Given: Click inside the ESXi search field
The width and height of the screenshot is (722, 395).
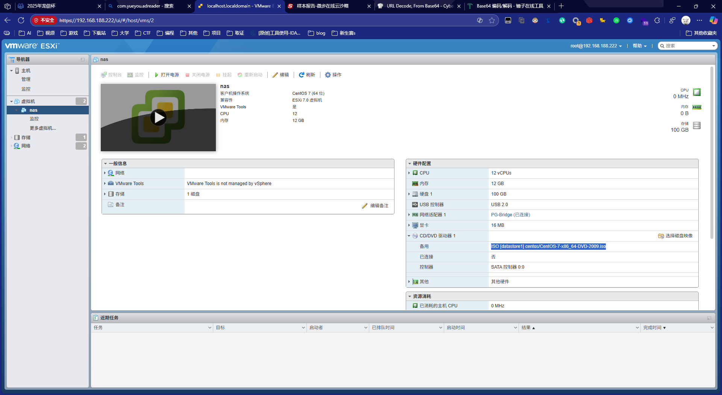Looking at the screenshot, I should tap(688, 46).
